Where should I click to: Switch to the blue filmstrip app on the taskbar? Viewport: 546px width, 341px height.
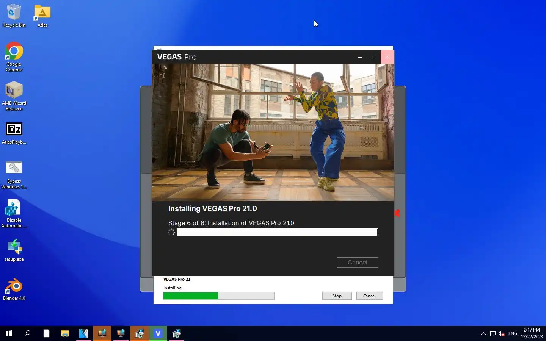pos(83,333)
